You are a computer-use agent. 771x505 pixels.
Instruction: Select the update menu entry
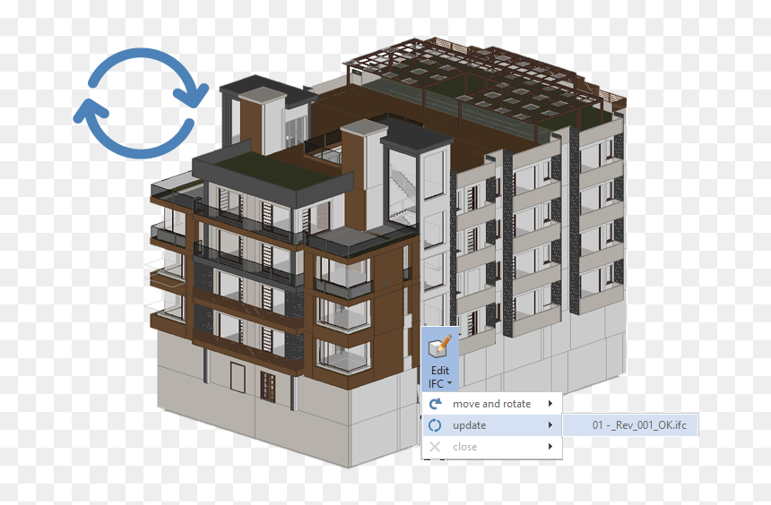(491, 425)
